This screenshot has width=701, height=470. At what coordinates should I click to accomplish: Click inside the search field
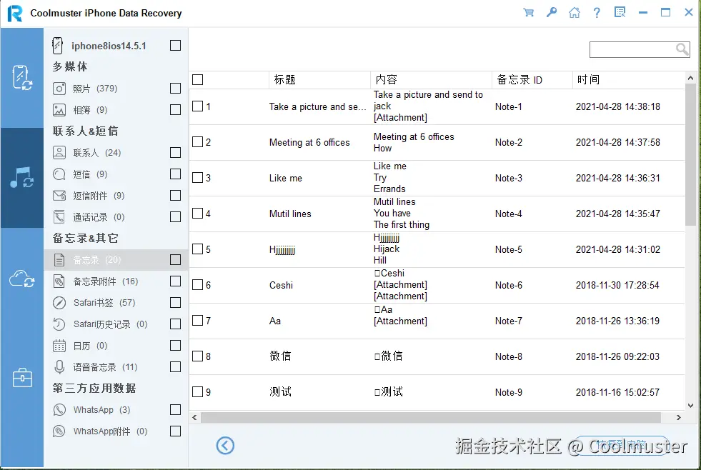[632, 49]
